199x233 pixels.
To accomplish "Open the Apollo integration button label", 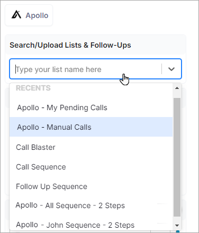I will point(37,15).
